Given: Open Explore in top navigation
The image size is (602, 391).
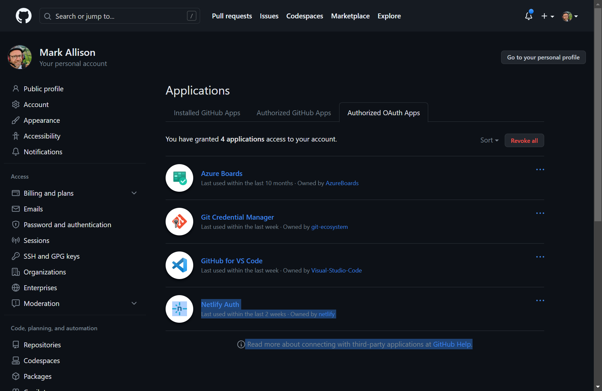Looking at the screenshot, I should tap(389, 16).
